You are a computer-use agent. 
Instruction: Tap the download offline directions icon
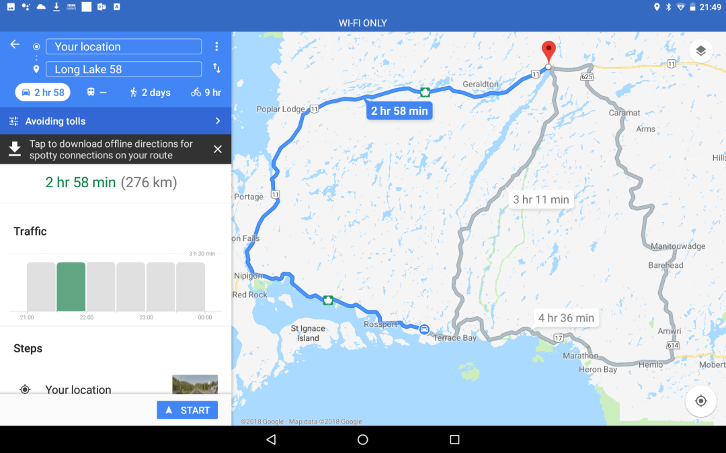click(15, 149)
